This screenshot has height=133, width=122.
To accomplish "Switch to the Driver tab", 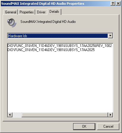I will tap(41, 12).
